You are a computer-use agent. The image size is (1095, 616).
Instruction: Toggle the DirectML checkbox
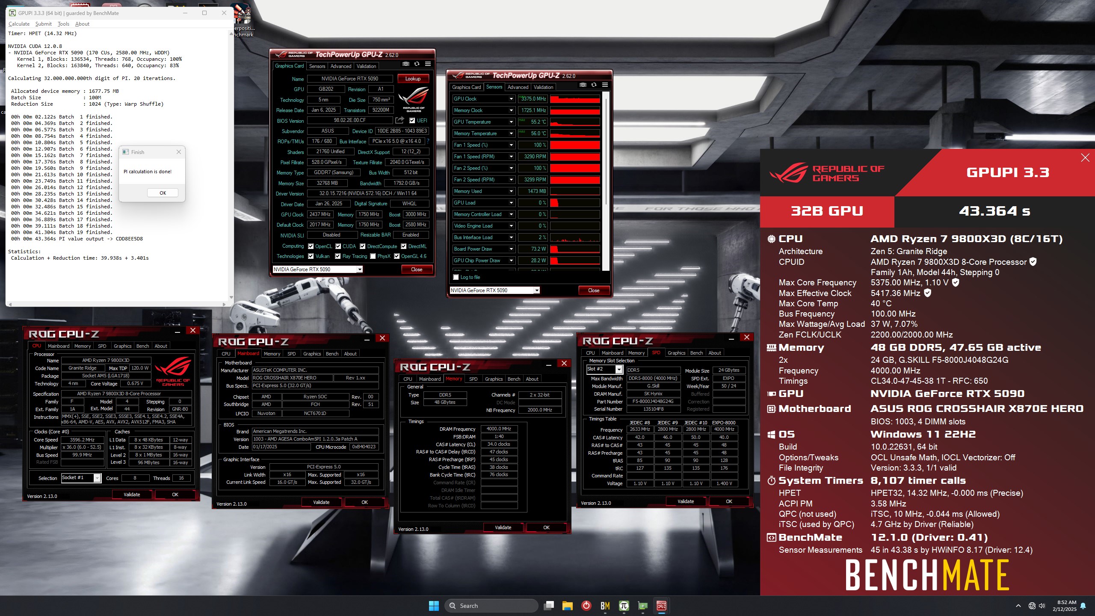tap(403, 246)
